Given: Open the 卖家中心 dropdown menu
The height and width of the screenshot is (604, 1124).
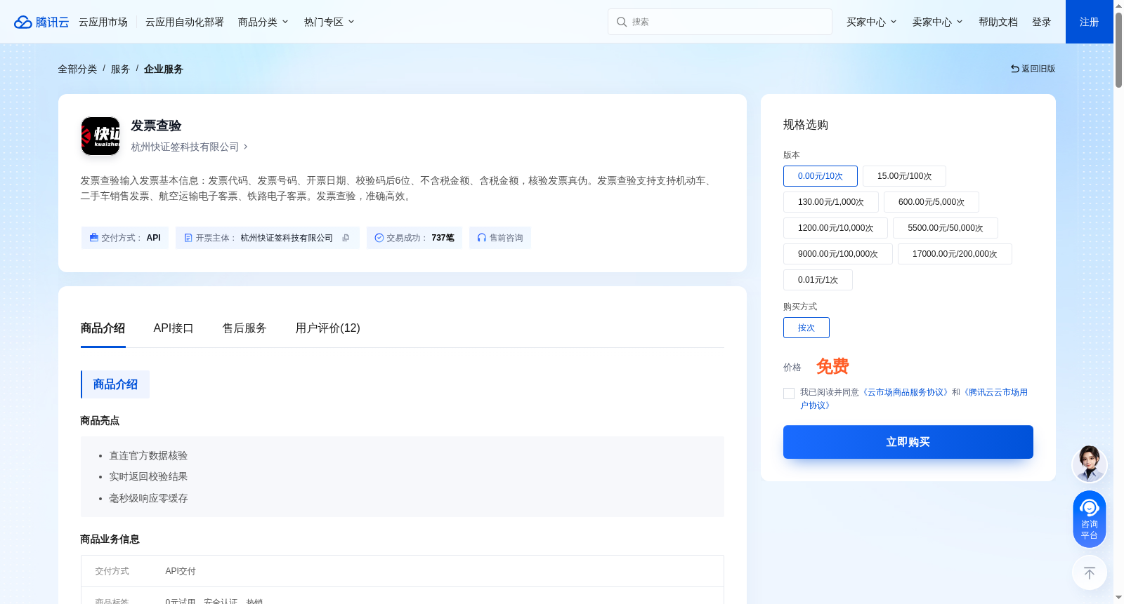Looking at the screenshot, I should 938,22.
